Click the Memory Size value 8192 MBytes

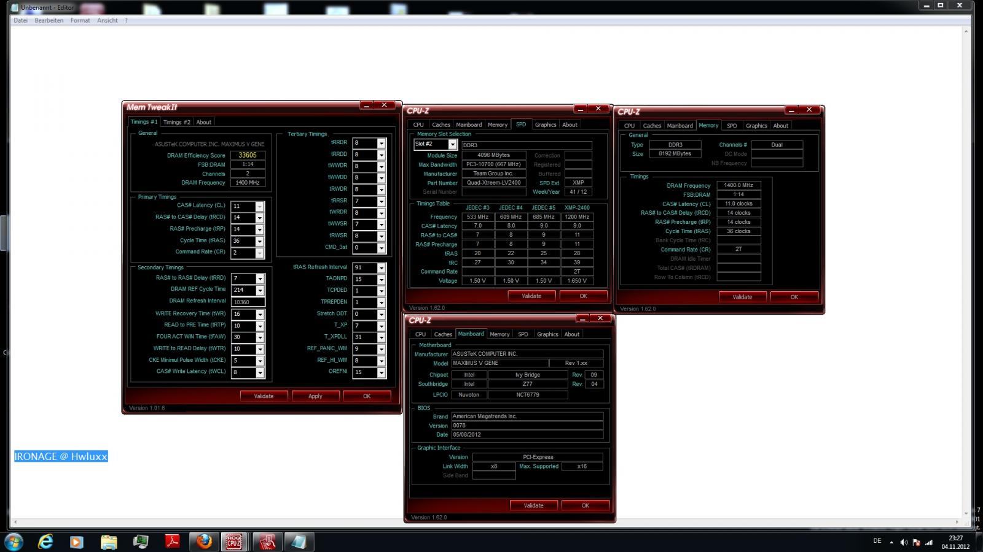click(675, 154)
